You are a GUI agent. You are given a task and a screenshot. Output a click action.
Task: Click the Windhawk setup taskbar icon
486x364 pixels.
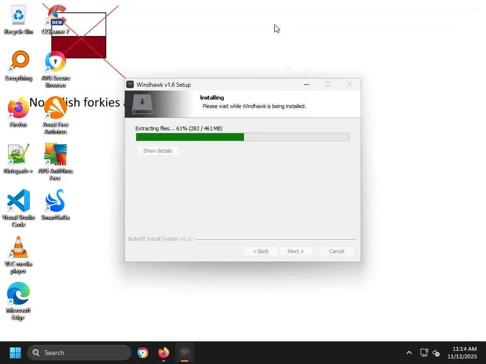point(185,353)
